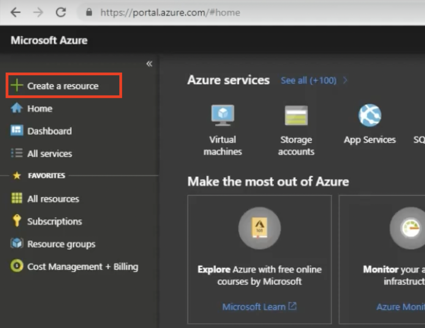This screenshot has height=328, width=425.
Task: Open the Azure Monitor link
Action: [400, 307]
